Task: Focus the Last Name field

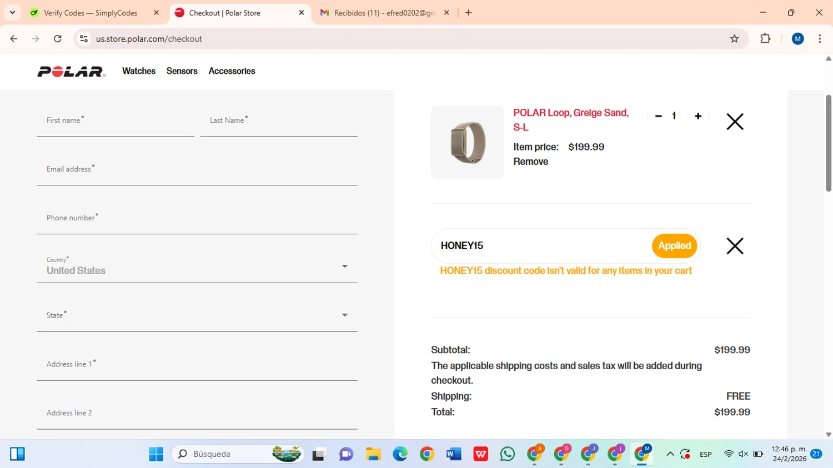Action: [x=279, y=121]
